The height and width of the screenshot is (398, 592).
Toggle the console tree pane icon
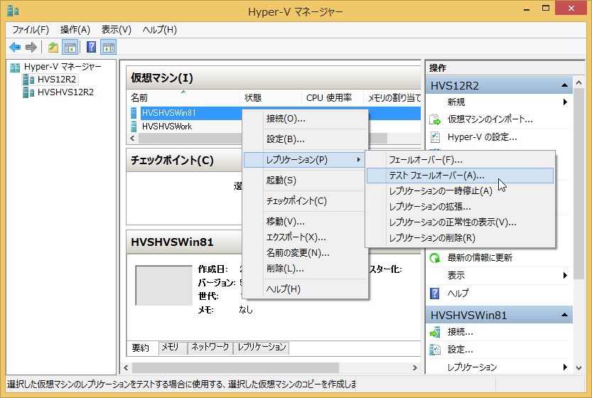tap(70, 47)
